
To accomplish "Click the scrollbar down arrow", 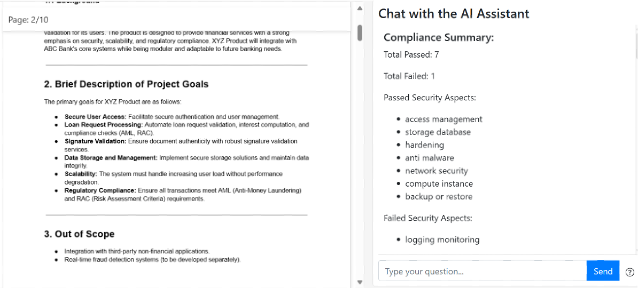I will pos(360,282).
